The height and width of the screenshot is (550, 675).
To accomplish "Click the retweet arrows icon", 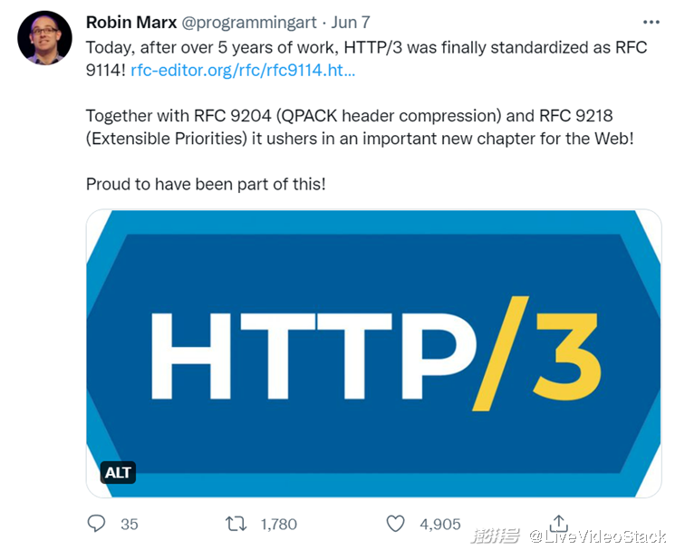I will coord(236,524).
